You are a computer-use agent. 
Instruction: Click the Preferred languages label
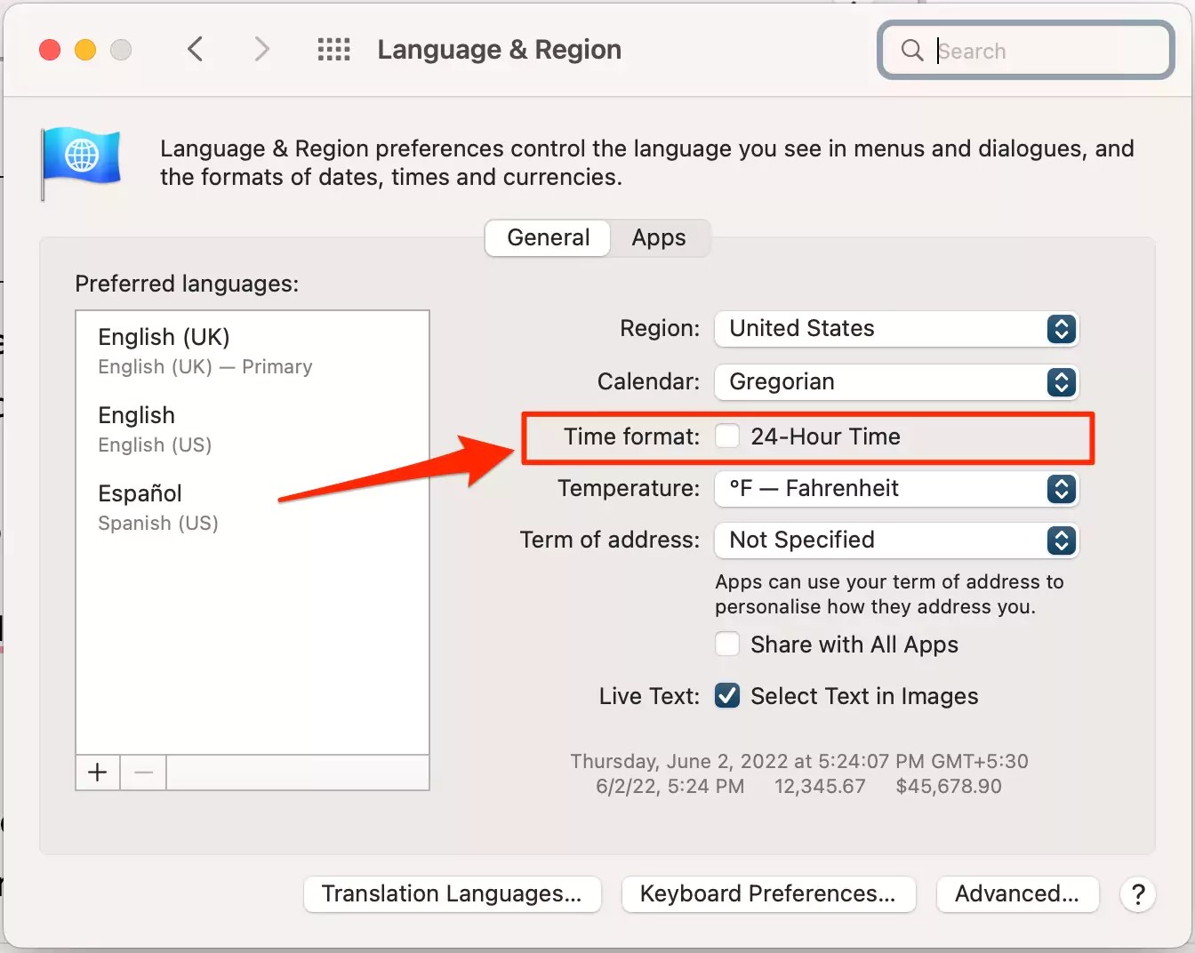pos(187,284)
